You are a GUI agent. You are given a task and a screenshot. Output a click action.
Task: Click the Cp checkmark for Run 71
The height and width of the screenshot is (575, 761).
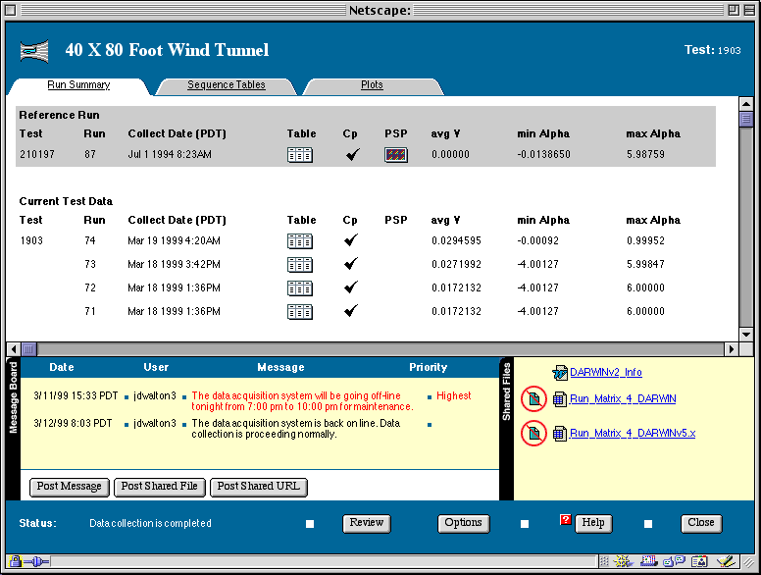coord(351,311)
